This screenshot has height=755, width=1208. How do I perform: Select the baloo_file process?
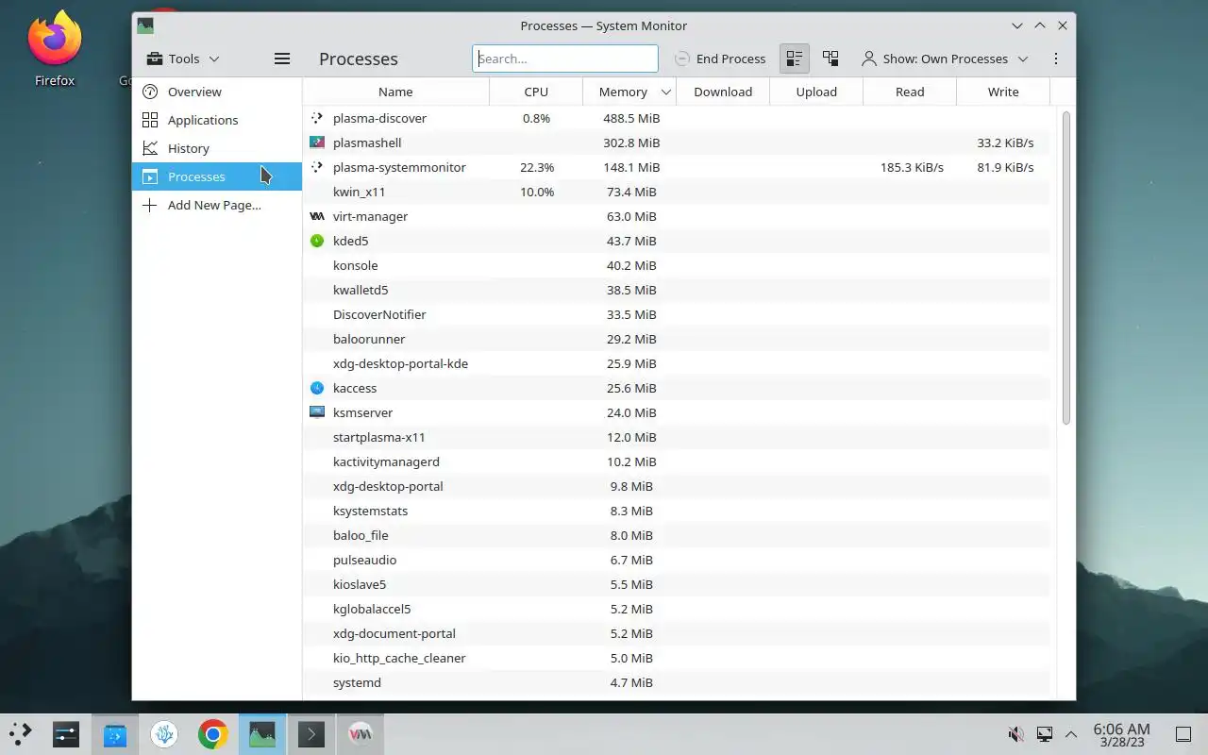[x=676, y=535]
